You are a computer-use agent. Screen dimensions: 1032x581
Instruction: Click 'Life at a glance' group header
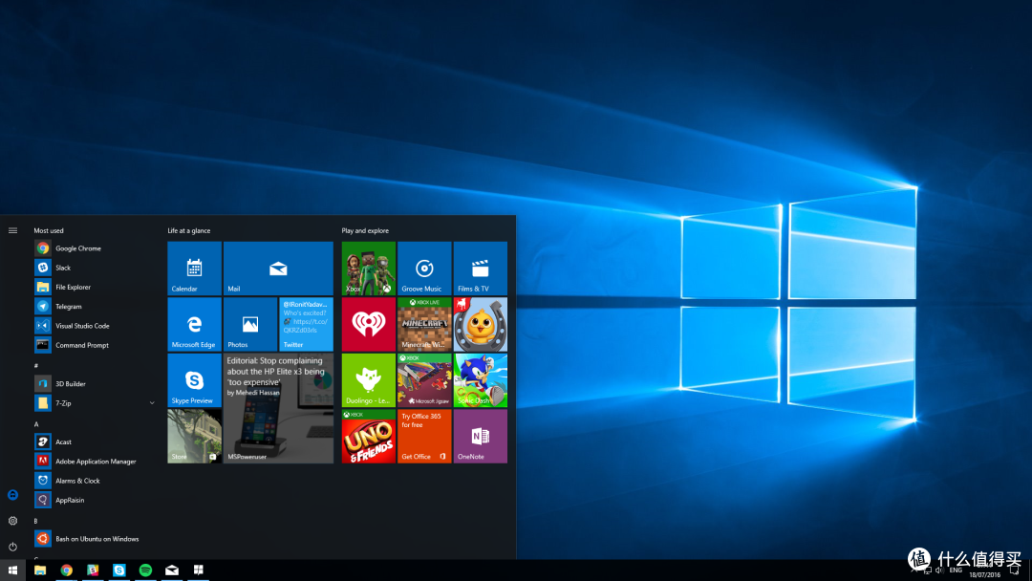coord(189,230)
